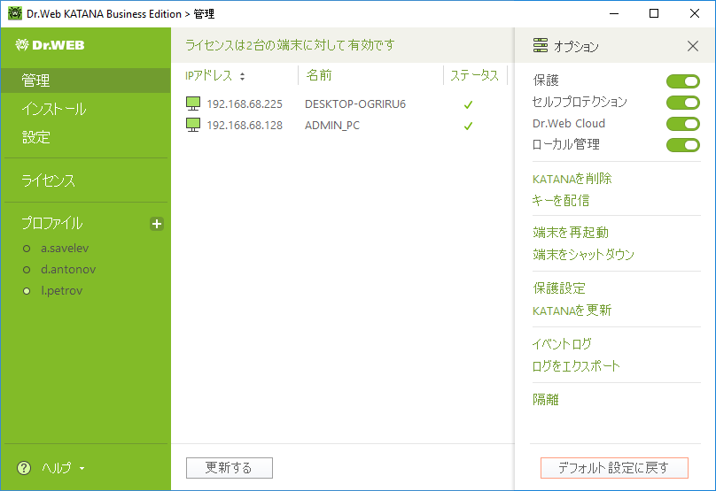This screenshot has height=491, width=716.
Task: Click the ステータス column header
Action: tap(474, 75)
